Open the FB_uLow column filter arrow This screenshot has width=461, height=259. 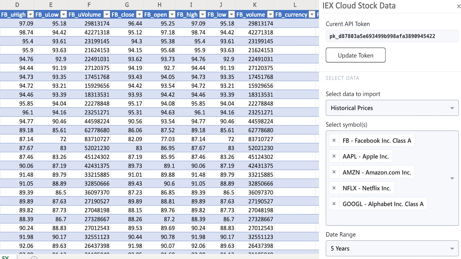[x=63, y=15]
